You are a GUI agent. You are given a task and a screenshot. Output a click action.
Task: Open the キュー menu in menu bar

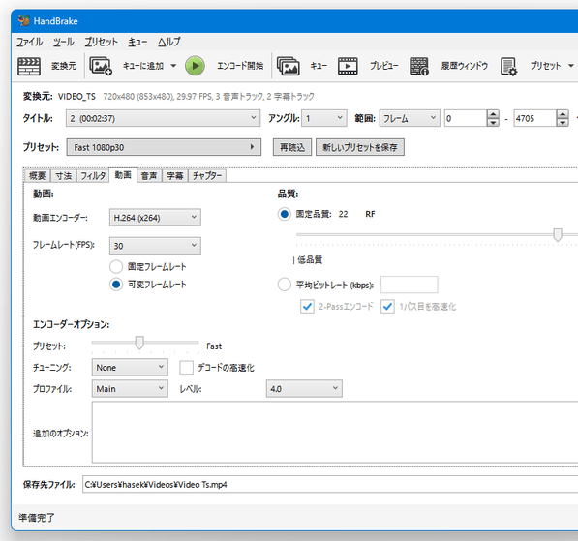coord(137,42)
